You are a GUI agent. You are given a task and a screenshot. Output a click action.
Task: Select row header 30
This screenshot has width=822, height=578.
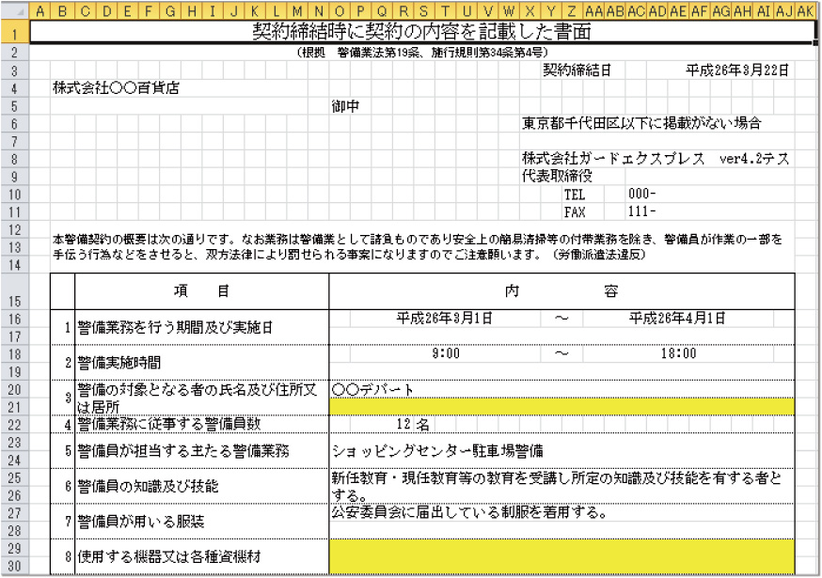15,566
